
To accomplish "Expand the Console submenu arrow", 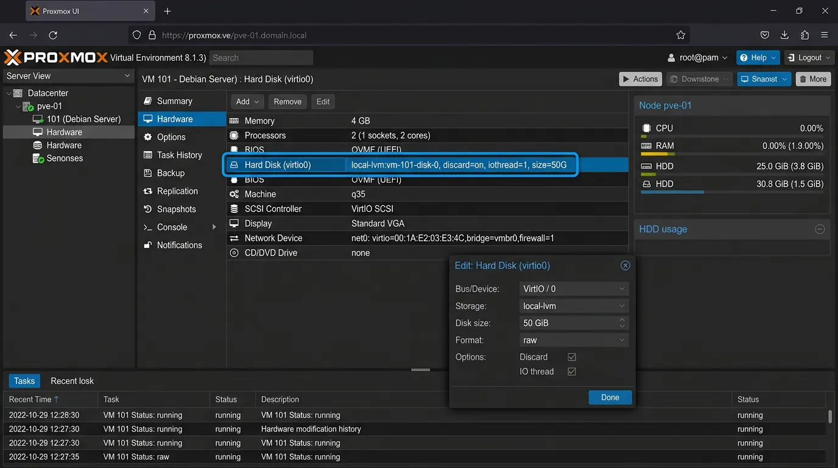I will [214, 227].
